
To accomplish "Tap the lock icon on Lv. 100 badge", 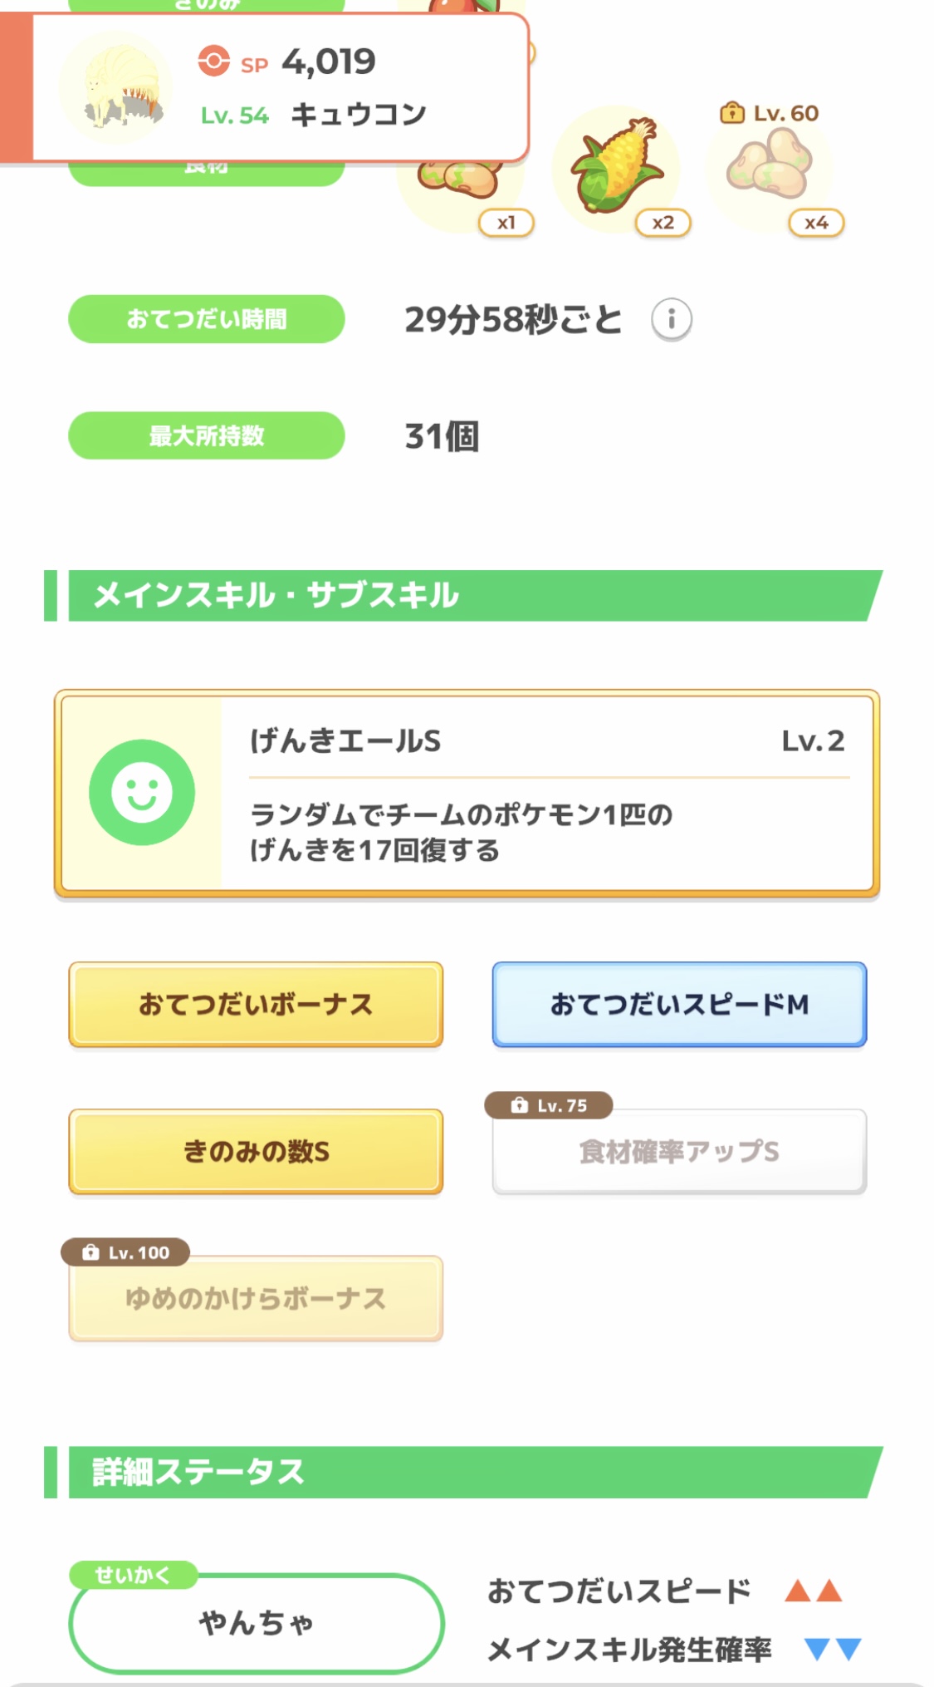I will tap(90, 1252).
